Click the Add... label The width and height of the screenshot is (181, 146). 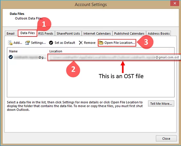(18, 43)
